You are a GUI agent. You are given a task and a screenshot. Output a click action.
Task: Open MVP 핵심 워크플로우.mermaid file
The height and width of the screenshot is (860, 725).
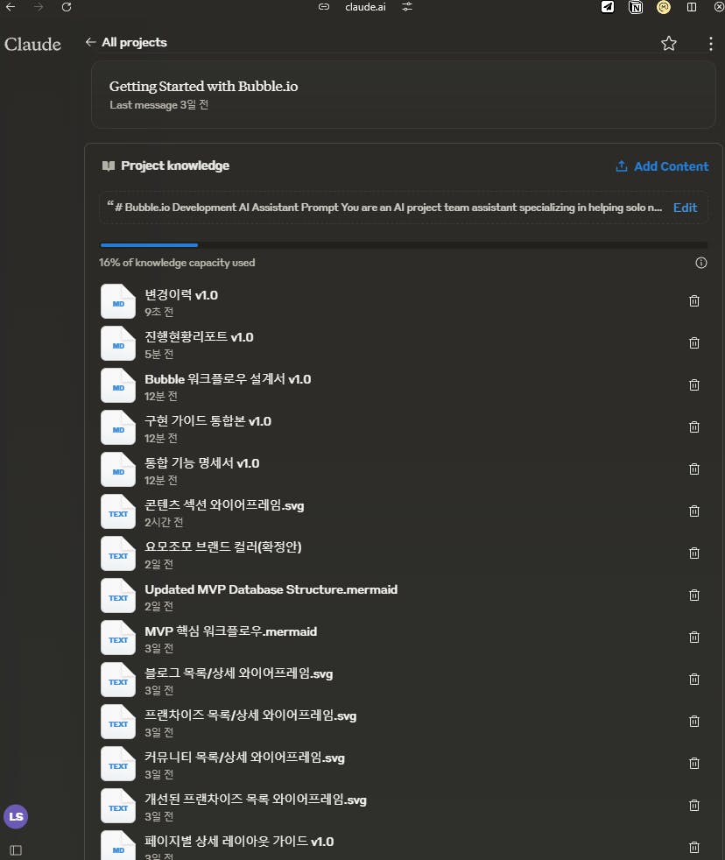(231, 631)
